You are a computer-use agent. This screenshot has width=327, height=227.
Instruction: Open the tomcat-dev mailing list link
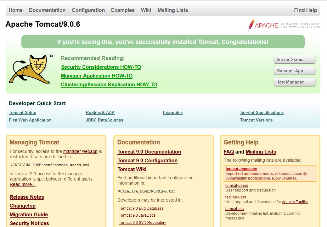click(x=235, y=209)
